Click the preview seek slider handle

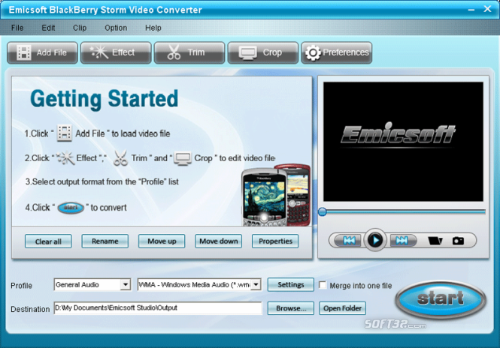323,211
